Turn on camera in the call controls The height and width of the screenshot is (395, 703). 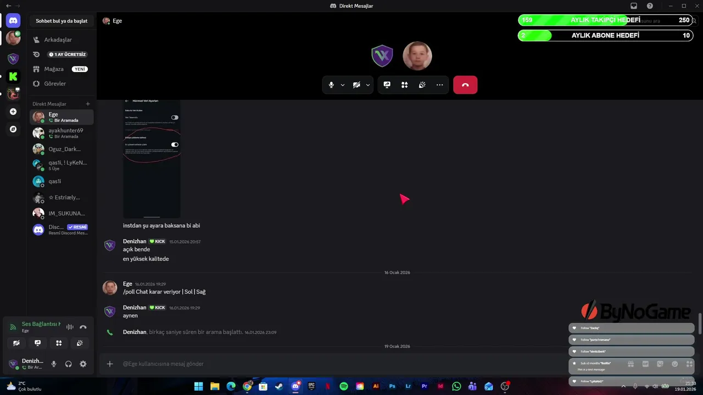[356, 85]
